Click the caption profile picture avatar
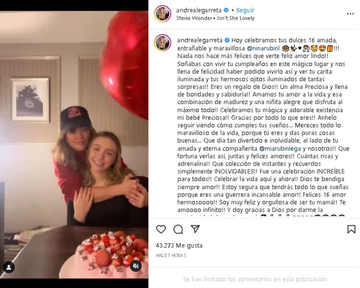360x288 pixels. 163,43
